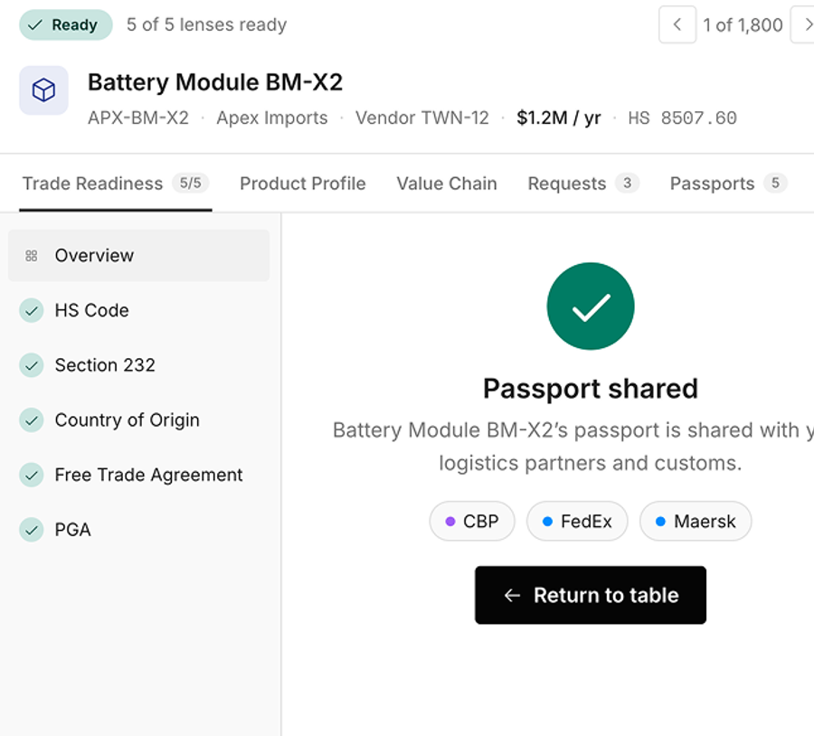Open the Value Chain tab
Image resolution: width=814 pixels, height=736 pixels.
(447, 184)
